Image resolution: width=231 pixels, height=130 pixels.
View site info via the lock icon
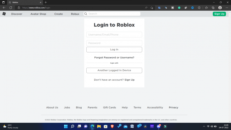19,8
